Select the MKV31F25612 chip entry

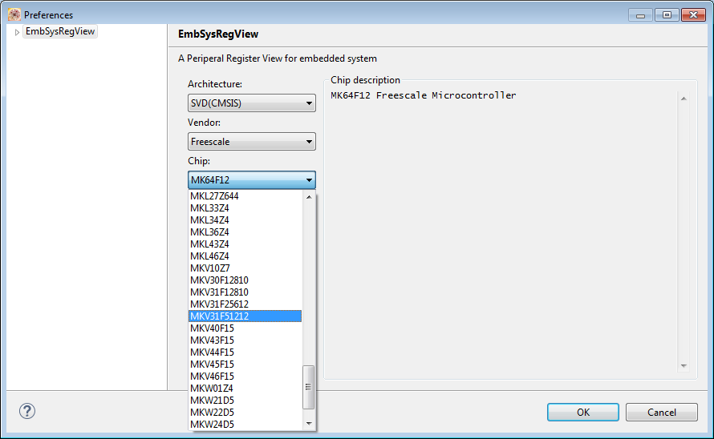[245, 304]
